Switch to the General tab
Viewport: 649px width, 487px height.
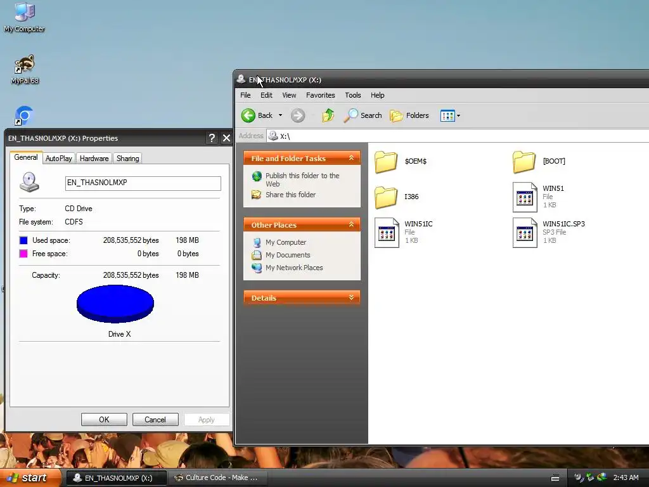pos(25,157)
